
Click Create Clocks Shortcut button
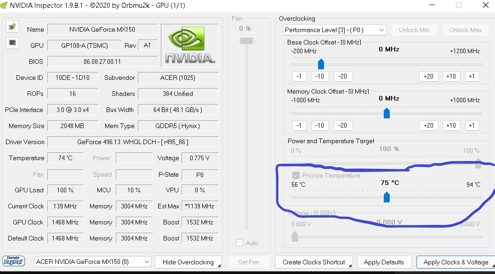pyautogui.click(x=314, y=262)
